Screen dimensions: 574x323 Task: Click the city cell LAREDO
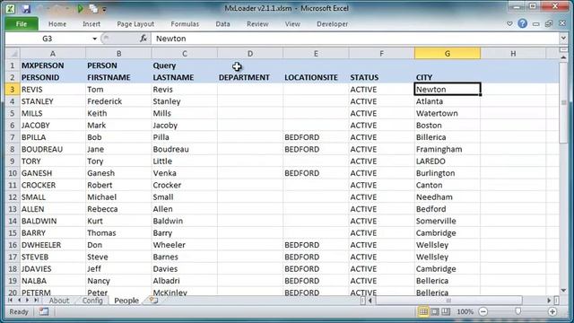(x=448, y=161)
